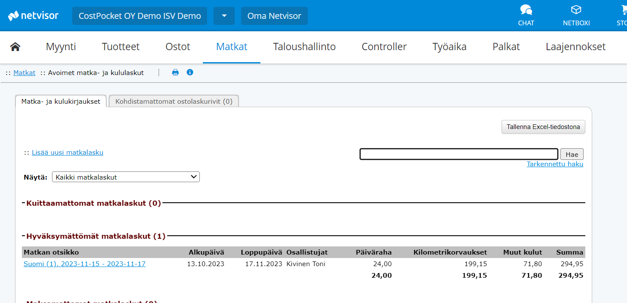Click Osallistujat column header

307,252
